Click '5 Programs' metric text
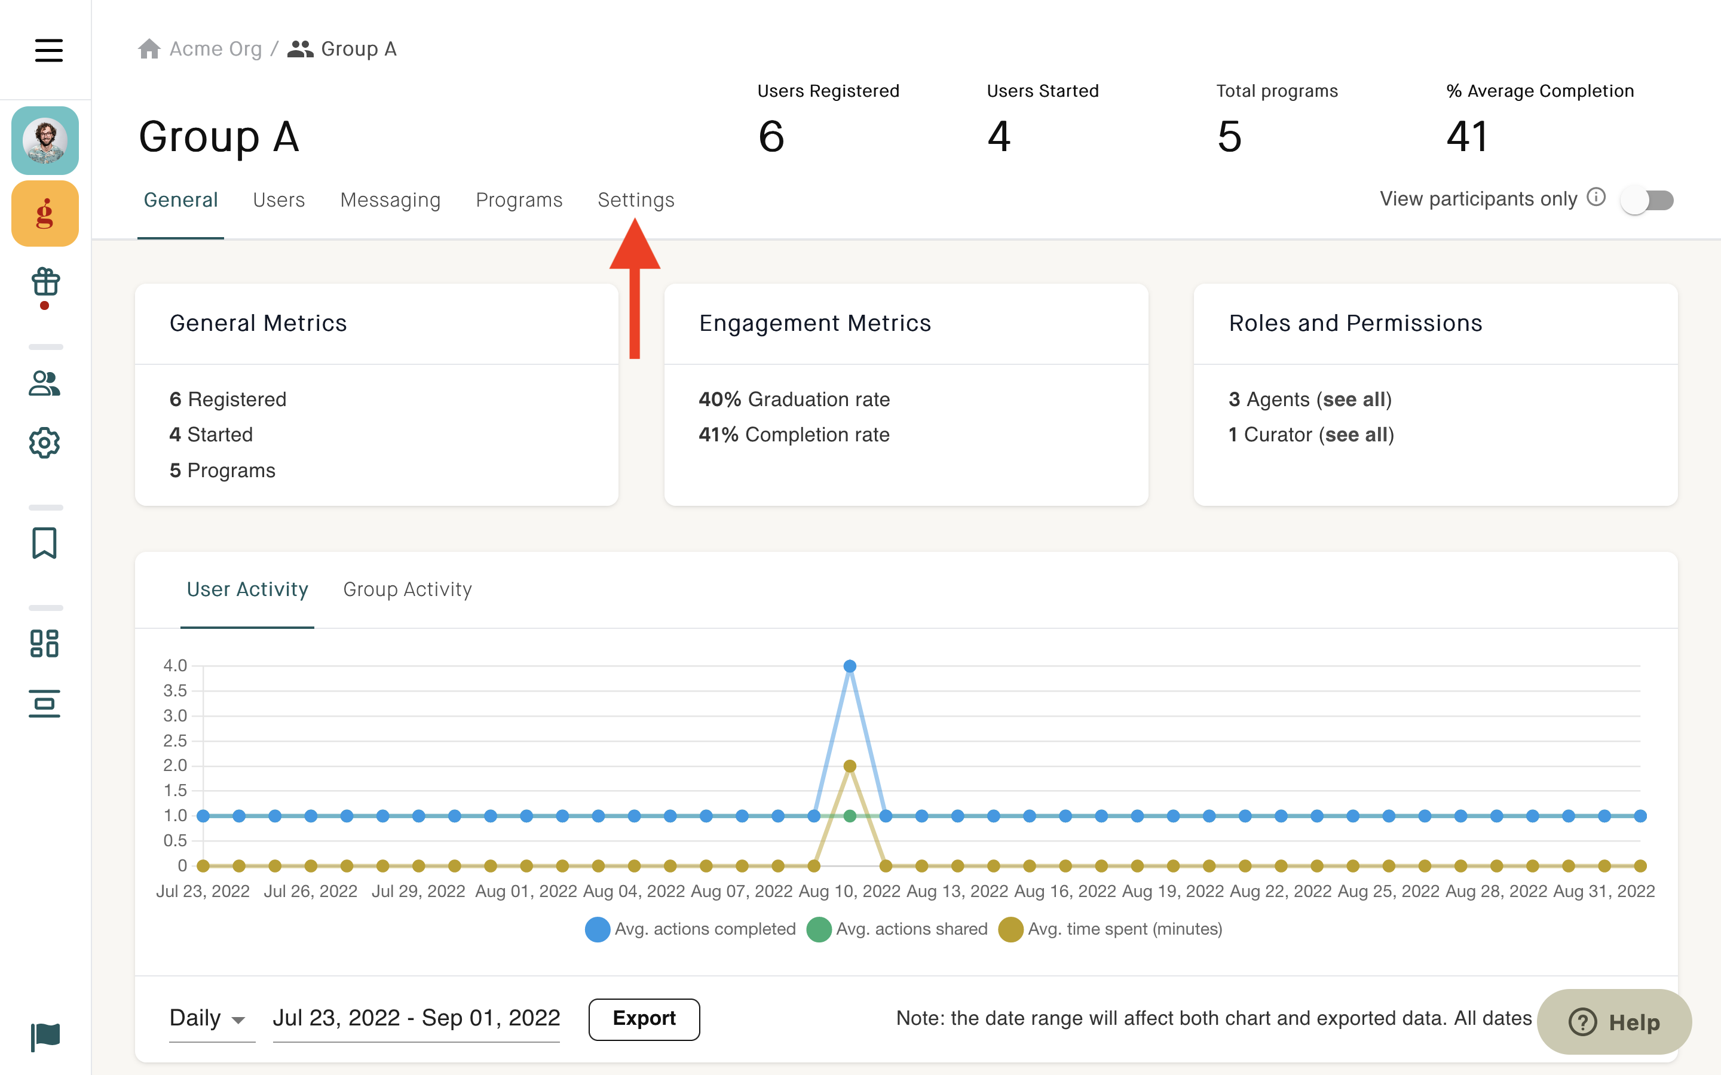The height and width of the screenshot is (1075, 1721). point(222,470)
